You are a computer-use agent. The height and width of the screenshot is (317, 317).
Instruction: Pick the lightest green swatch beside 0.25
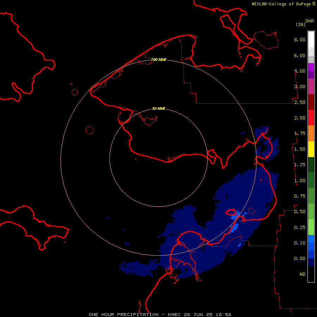point(311,227)
